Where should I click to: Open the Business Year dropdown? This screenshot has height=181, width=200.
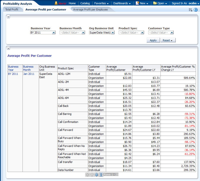point(54,33)
